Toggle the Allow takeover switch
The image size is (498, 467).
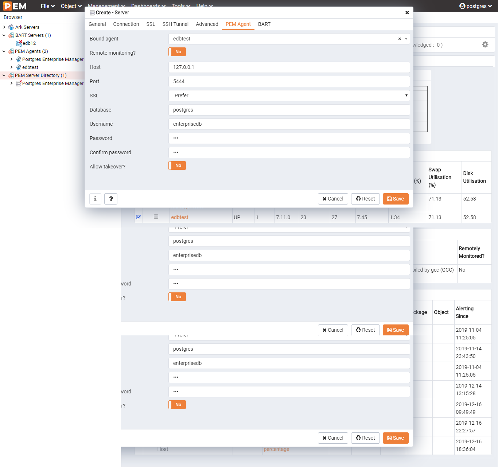[x=177, y=166]
